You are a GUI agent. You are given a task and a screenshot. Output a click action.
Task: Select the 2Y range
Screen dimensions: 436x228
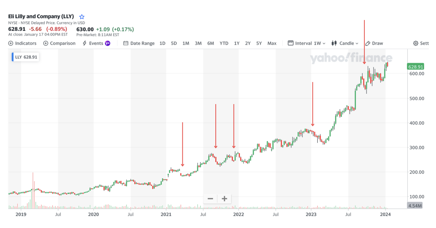[248, 43]
